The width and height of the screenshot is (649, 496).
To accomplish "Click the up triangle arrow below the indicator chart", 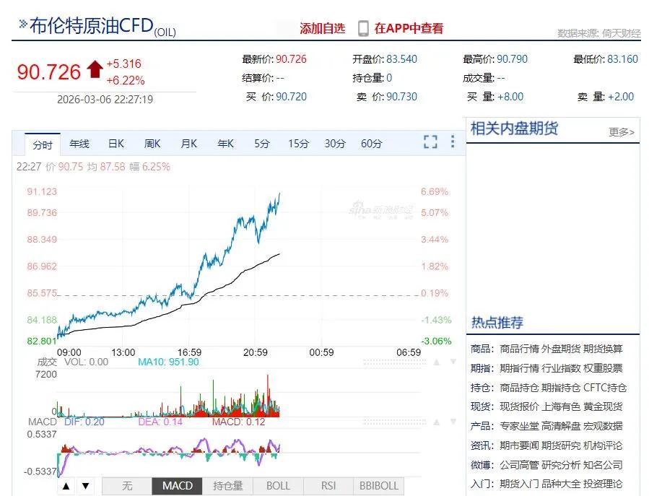I will coord(66,486).
